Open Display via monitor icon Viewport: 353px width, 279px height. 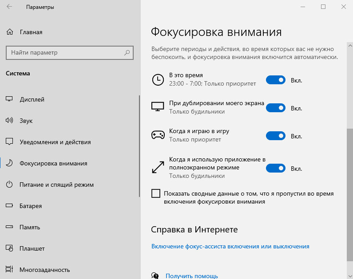coord(9,99)
